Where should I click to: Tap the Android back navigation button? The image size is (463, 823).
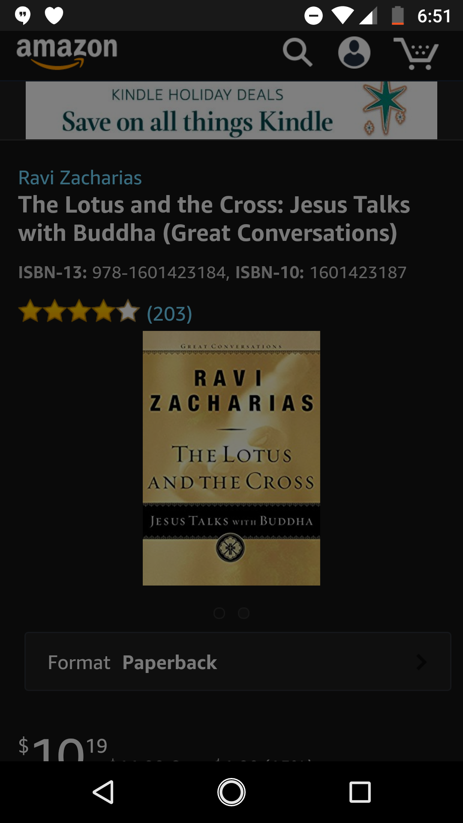(103, 792)
